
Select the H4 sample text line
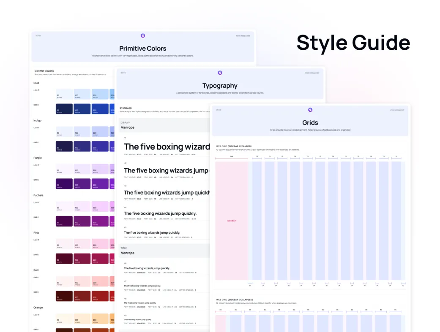160,213
